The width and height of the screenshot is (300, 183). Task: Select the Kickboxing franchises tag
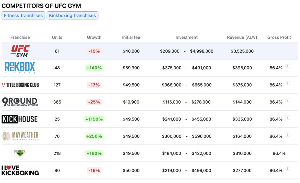click(73, 16)
